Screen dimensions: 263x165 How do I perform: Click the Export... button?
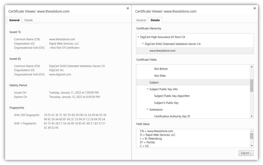[x=246, y=153]
